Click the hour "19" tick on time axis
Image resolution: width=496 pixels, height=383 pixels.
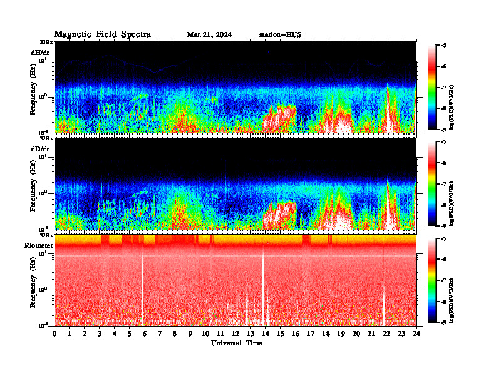(341, 334)
